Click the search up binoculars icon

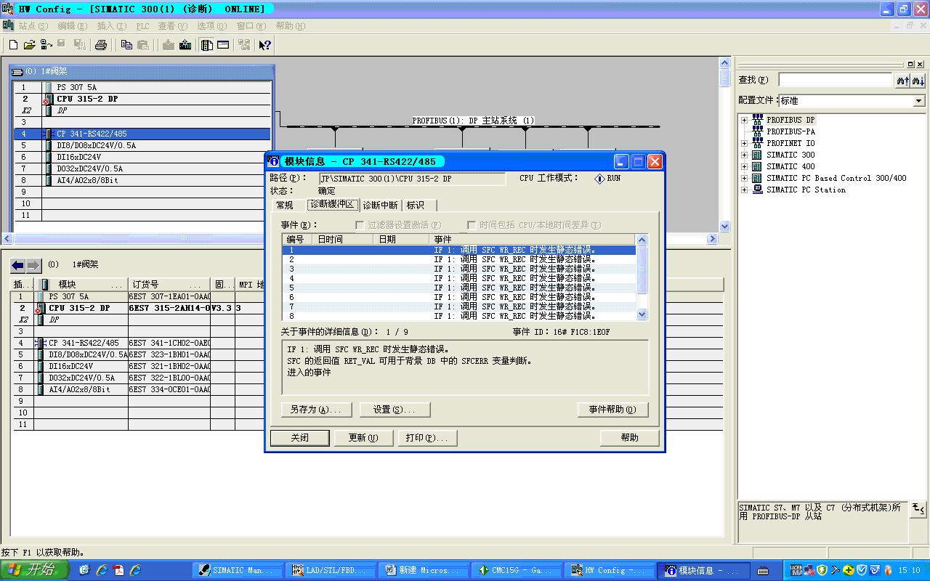coord(903,80)
